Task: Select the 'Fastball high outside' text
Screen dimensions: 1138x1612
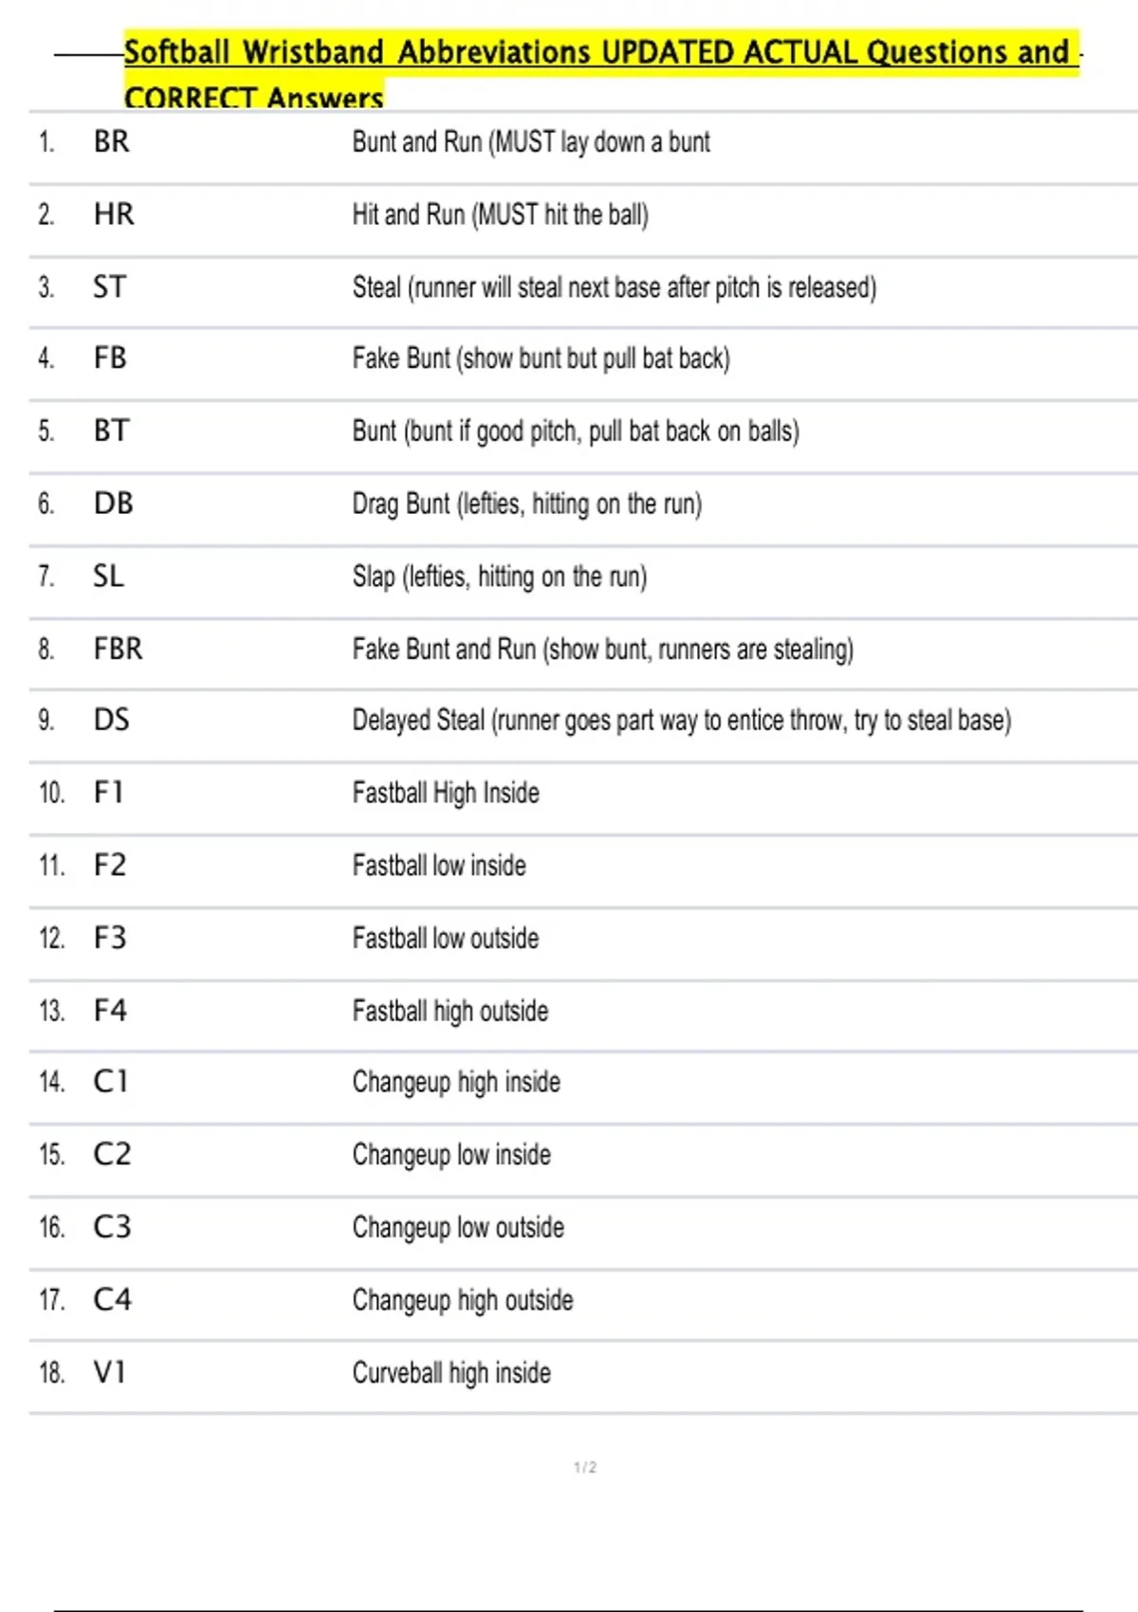Action: click(x=450, y=1011)
